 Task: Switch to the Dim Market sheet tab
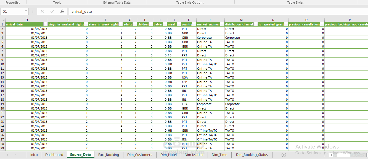click(194, 155)
